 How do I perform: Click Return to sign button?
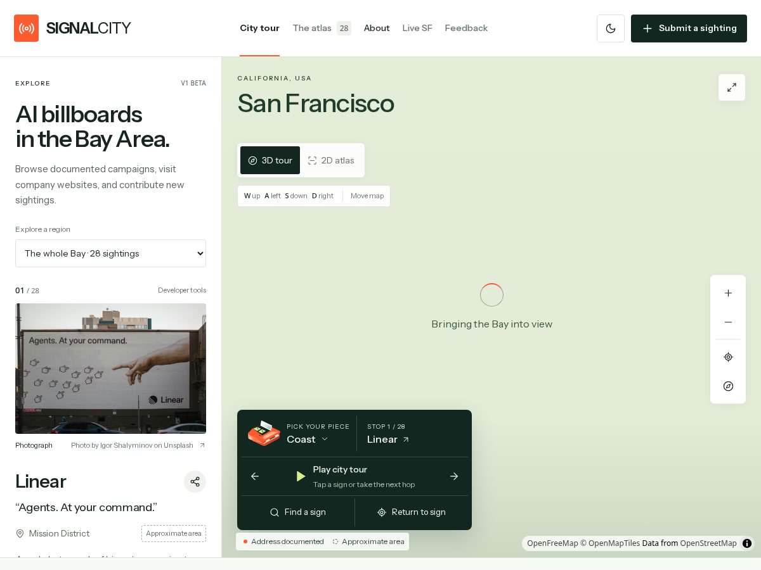(412, 512)
